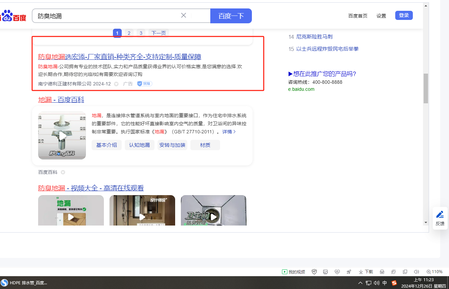Click the 百度一下 search button

click(x=231, y=16)
